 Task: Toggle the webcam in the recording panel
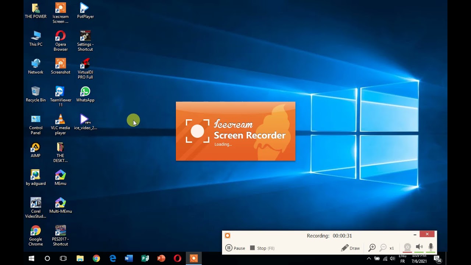pos(407,247)
